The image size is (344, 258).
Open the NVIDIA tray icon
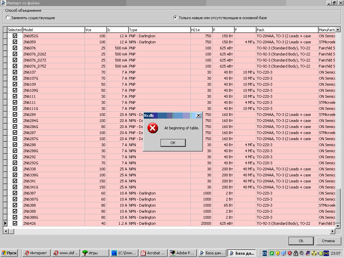click(x=320, y=253)
